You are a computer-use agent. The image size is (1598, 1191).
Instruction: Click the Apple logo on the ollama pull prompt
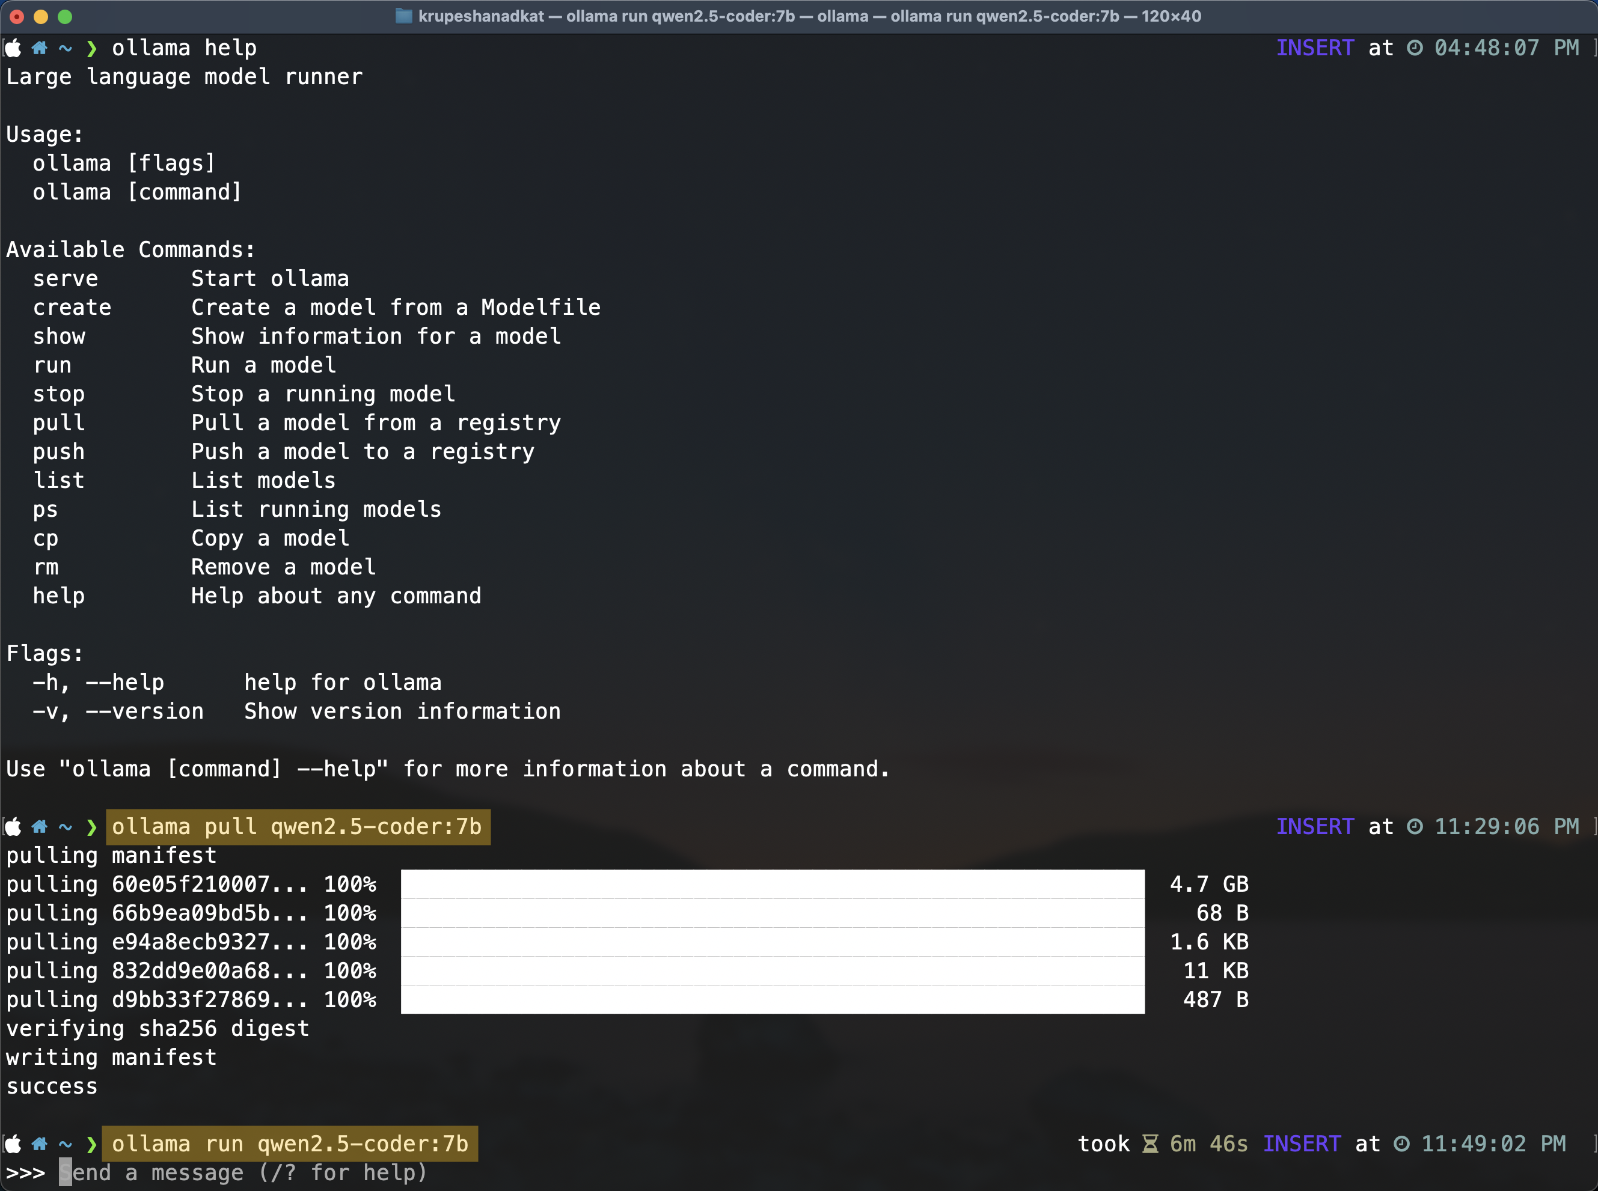14,827
